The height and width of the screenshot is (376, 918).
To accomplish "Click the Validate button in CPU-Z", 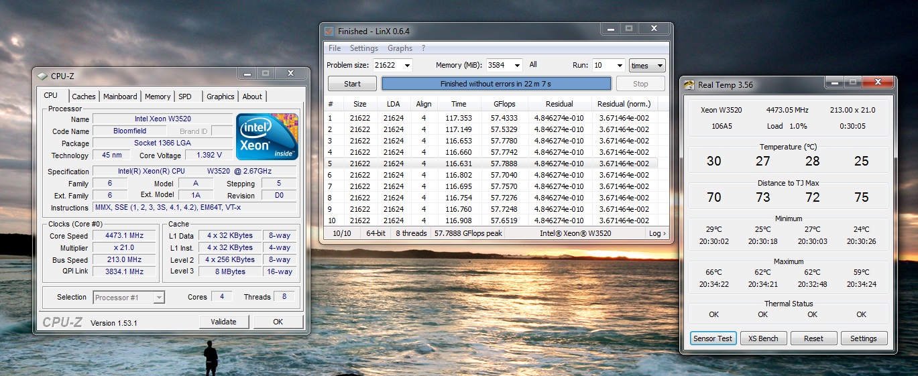I will (223, 322).
